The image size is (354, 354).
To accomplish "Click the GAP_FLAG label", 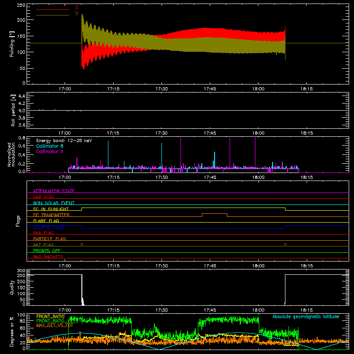I will (x=43, y=197).
